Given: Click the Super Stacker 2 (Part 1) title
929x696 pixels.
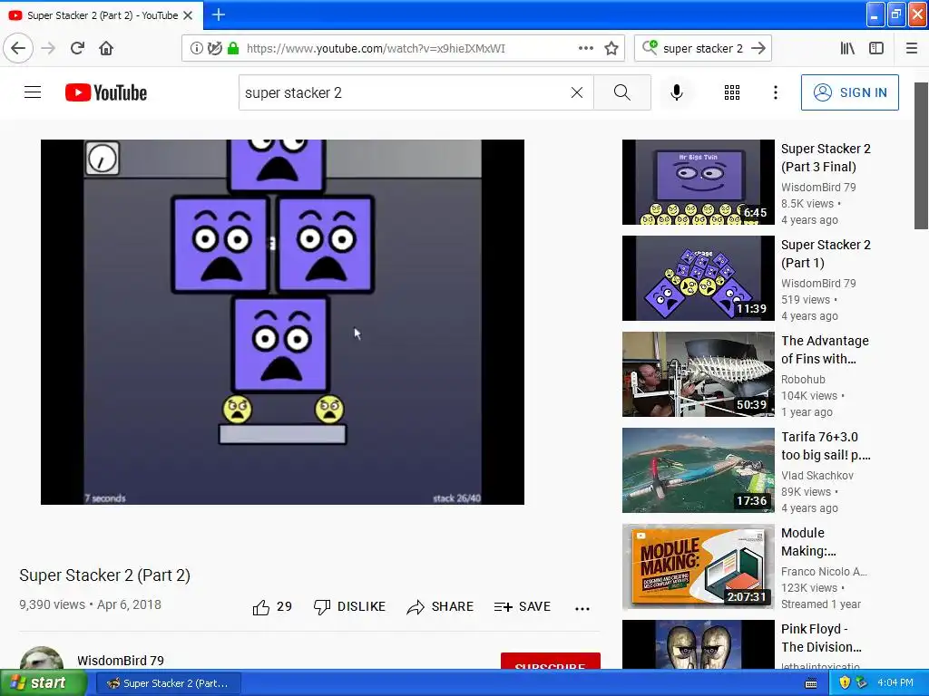Looking at the screenshot, I should point(826,254).
